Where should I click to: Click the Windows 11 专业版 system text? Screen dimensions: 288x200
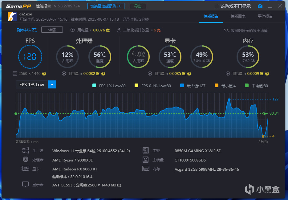pyautogui.click(x=91, y=151)
